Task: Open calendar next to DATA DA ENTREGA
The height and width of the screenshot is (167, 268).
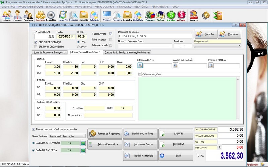Action: pyautogui.click(x=83, y=150)
